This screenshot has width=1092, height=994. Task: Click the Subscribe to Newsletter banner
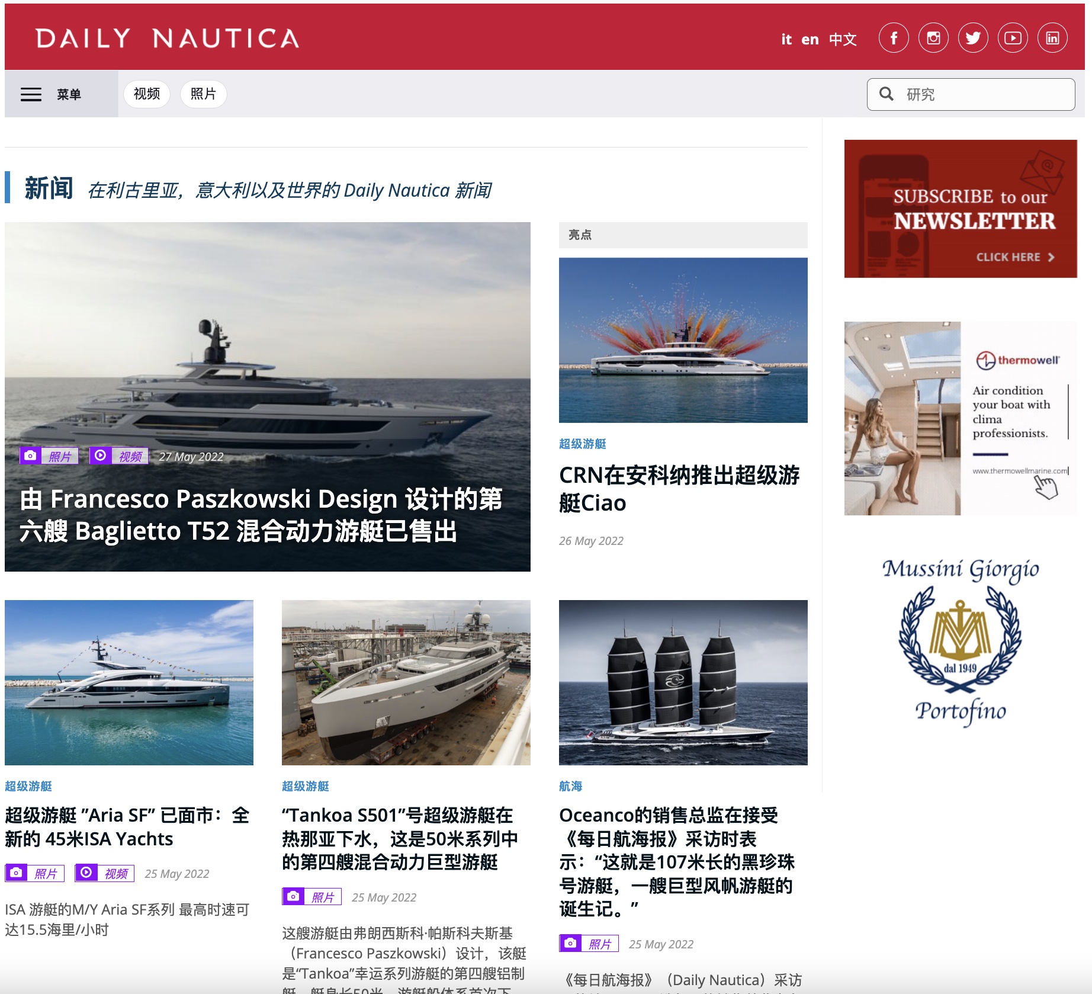(961, 209)
